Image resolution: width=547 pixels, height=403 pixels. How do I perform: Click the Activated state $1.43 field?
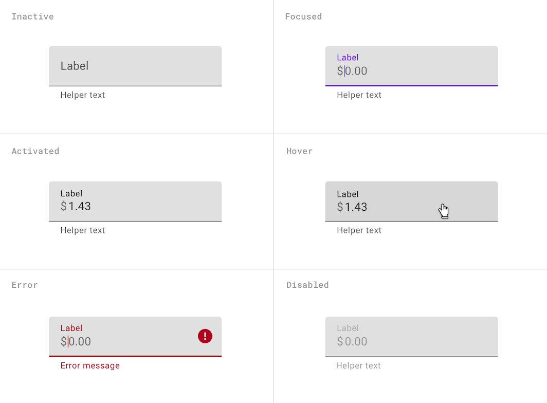point(135,201)
